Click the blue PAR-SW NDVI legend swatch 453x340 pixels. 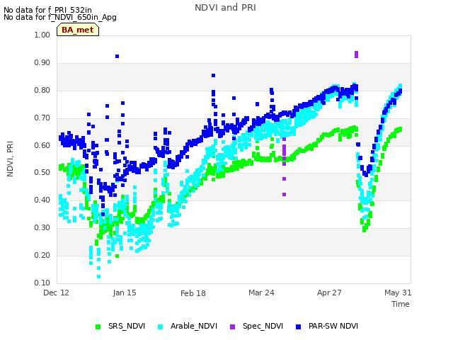pos(299,327)
